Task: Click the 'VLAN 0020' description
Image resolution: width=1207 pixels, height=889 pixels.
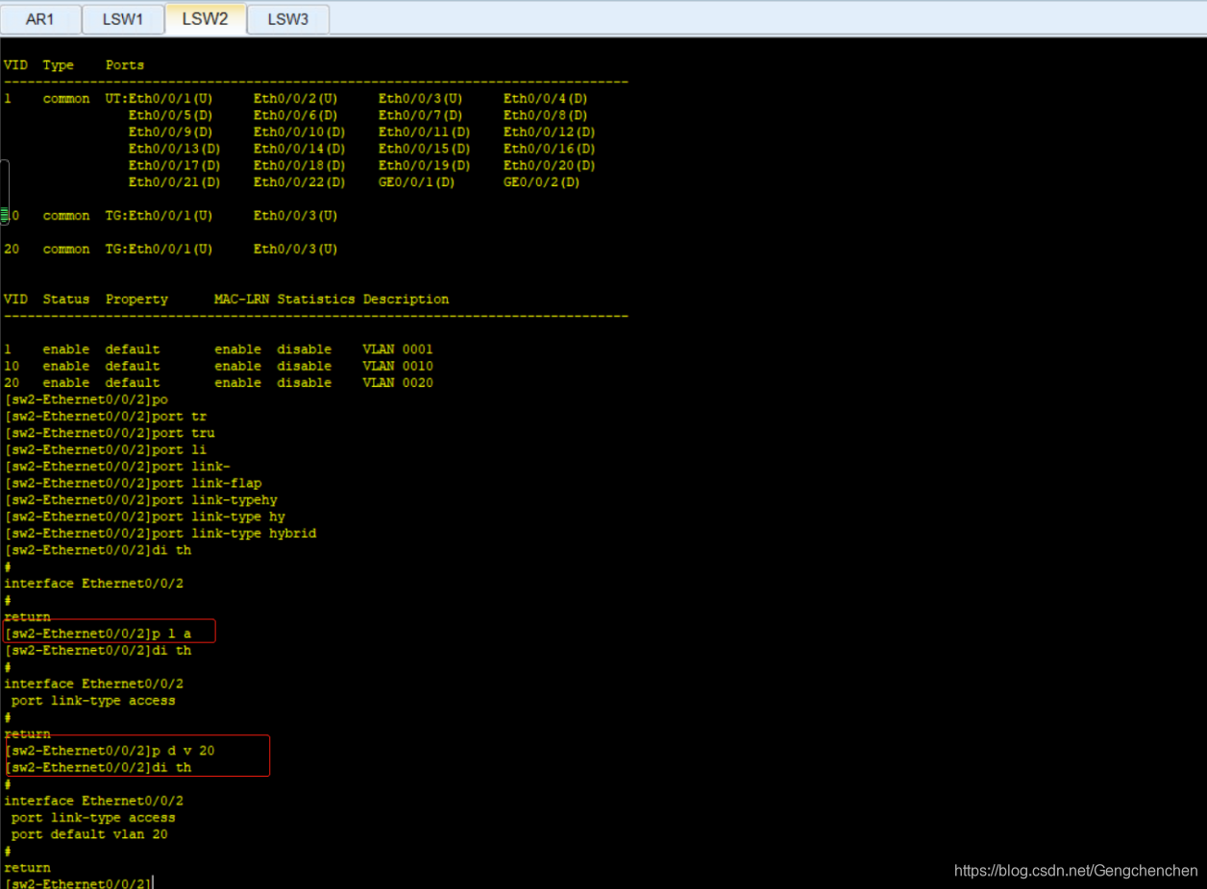Action: coord(398,382)
